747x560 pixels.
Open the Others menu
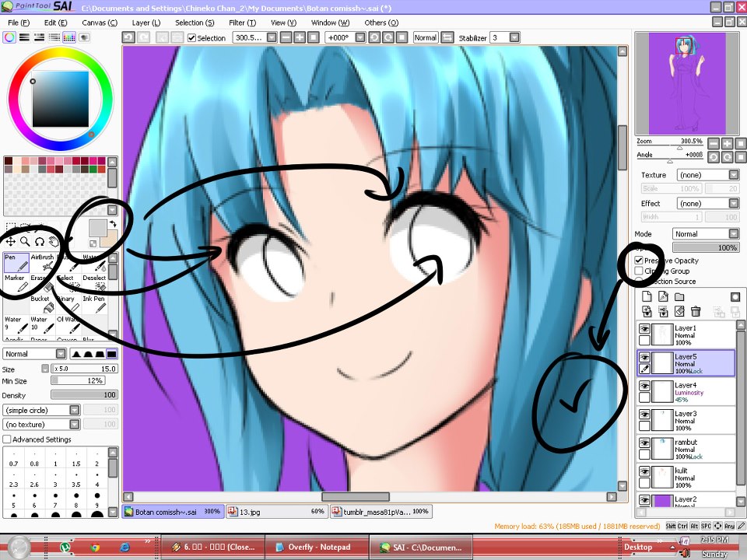pos(381,23)
